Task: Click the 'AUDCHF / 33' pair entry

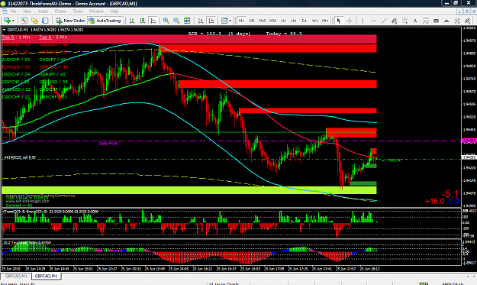Action: click(16, 60)
